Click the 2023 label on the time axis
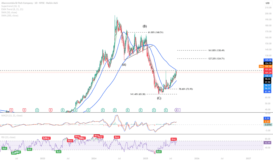This screenshot has height=161, width=273. coord(42,158)
